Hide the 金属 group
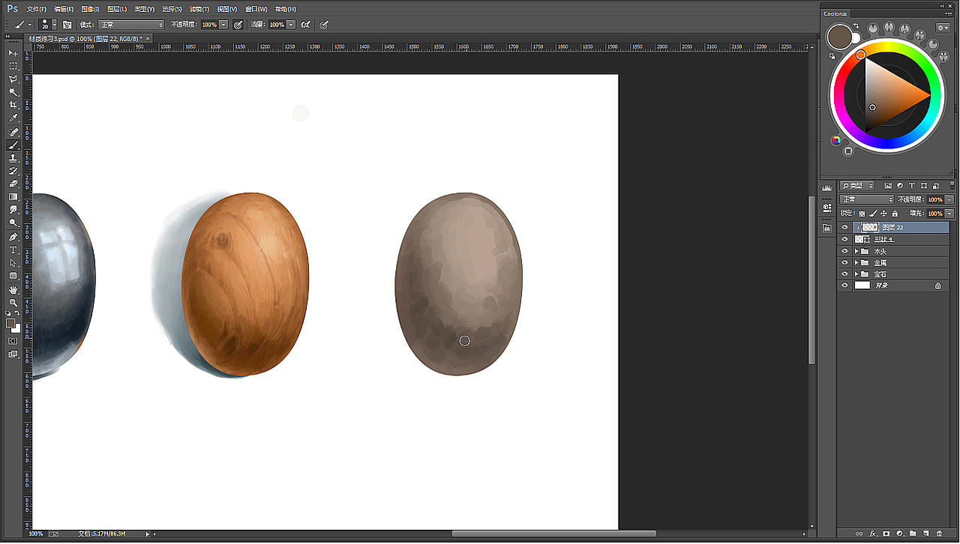 pos(845,263)
